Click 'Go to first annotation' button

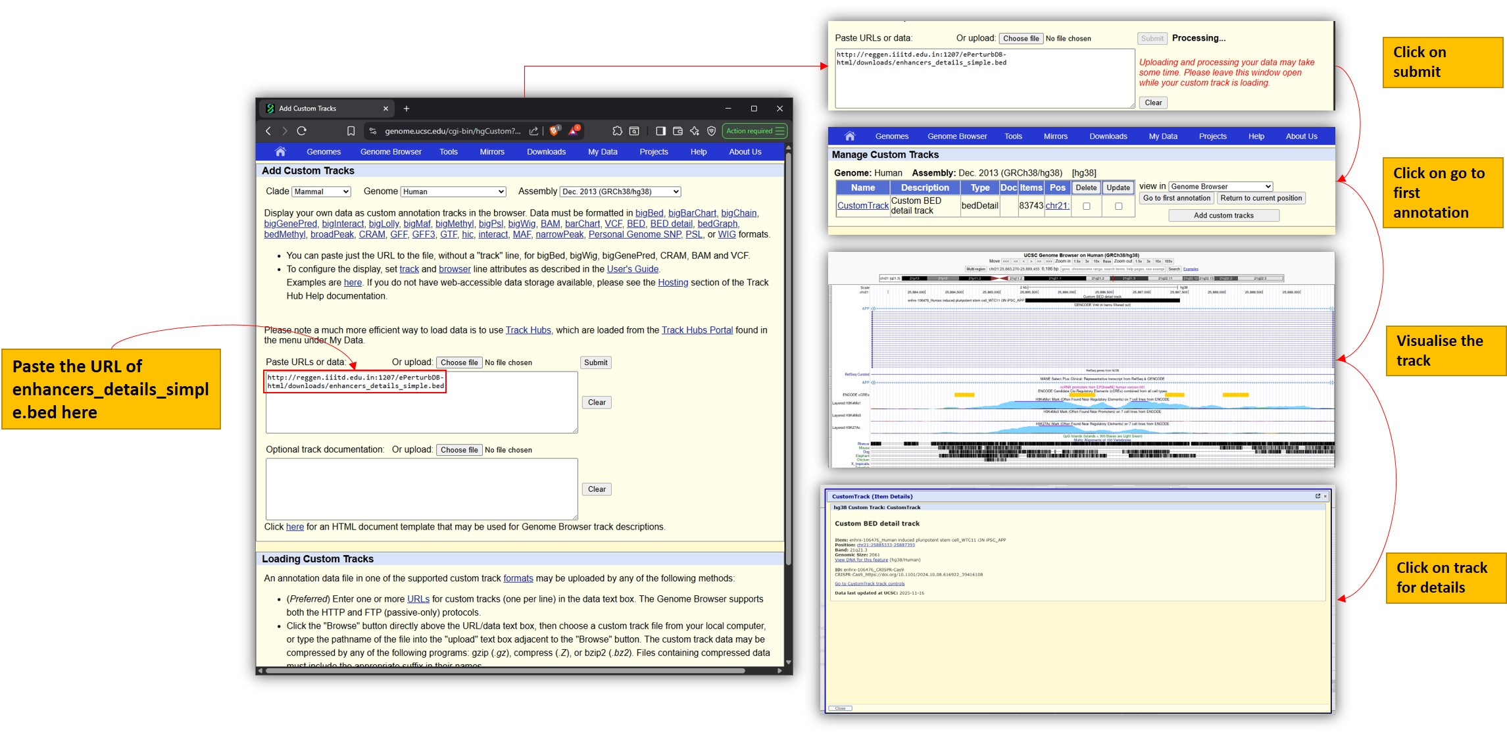[1176, 198]
